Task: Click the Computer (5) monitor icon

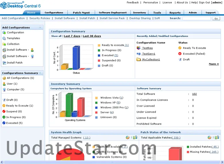Action: tap(4, 89)
